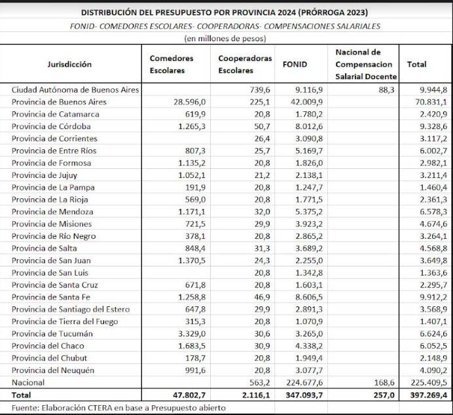Select the 'Comedores Escolares' column header
This screenshot has width=453, height=415.
(x=172, y=64)
